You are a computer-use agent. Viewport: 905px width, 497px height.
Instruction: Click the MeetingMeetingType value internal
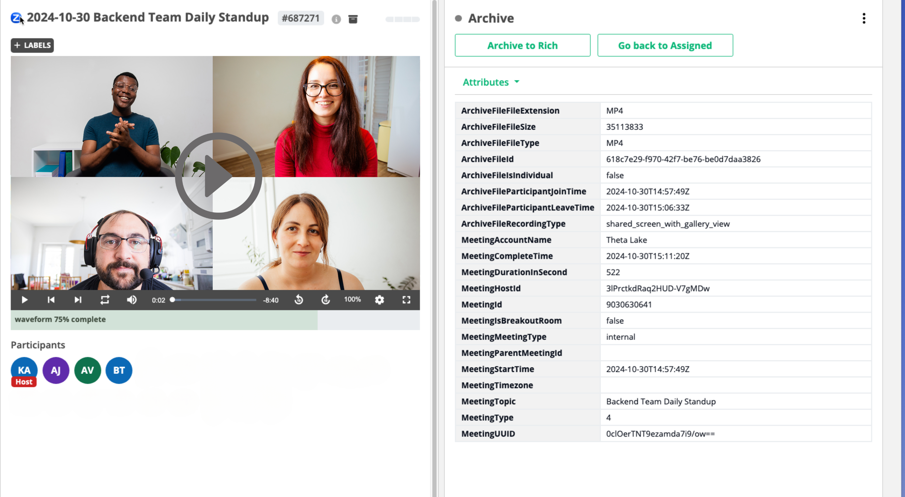[620, 337]
